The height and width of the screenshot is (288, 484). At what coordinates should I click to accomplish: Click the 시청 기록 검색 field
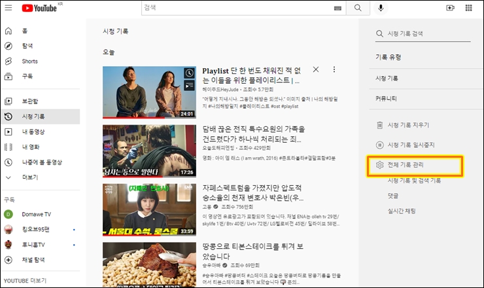pyautogui.click(x=423, y=33)
